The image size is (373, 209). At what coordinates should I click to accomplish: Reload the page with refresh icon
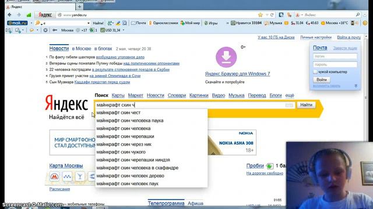click(272, 15)
